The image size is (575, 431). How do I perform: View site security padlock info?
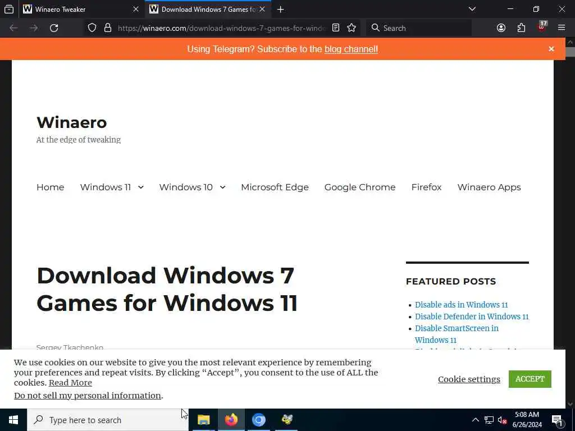click(107, 28)
